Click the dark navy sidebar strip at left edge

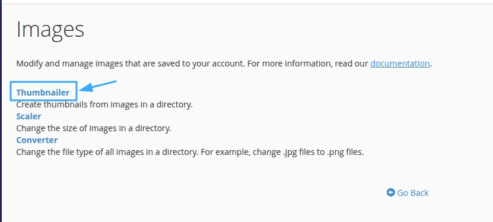pos(1,111)
